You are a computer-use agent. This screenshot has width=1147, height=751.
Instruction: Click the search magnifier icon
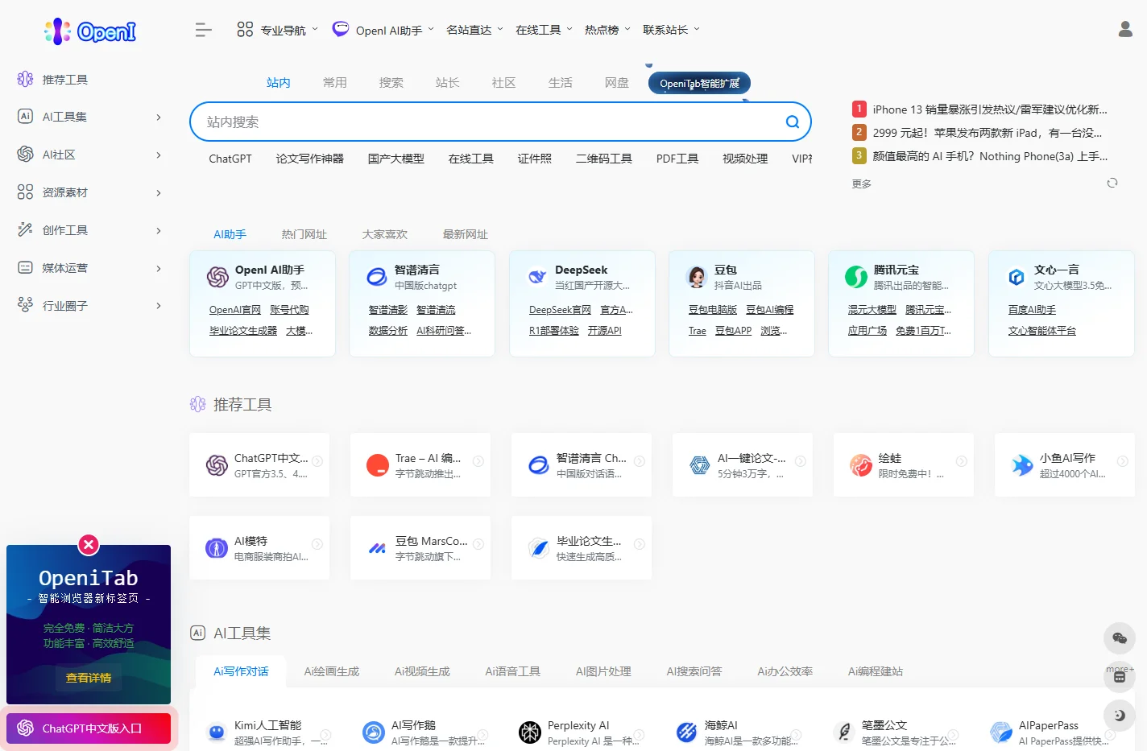[793, 122]
